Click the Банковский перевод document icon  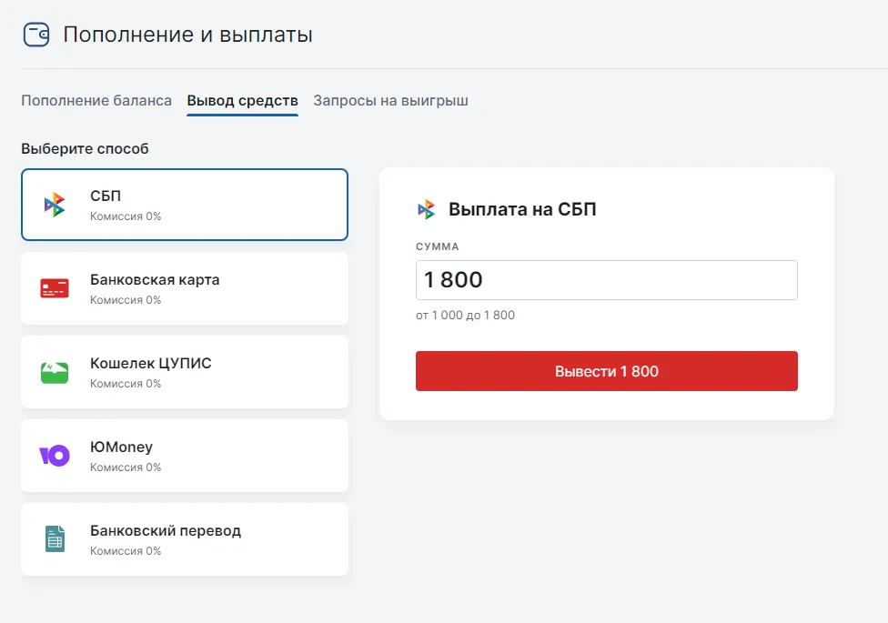pyautogui.click(x=55, y=538)
